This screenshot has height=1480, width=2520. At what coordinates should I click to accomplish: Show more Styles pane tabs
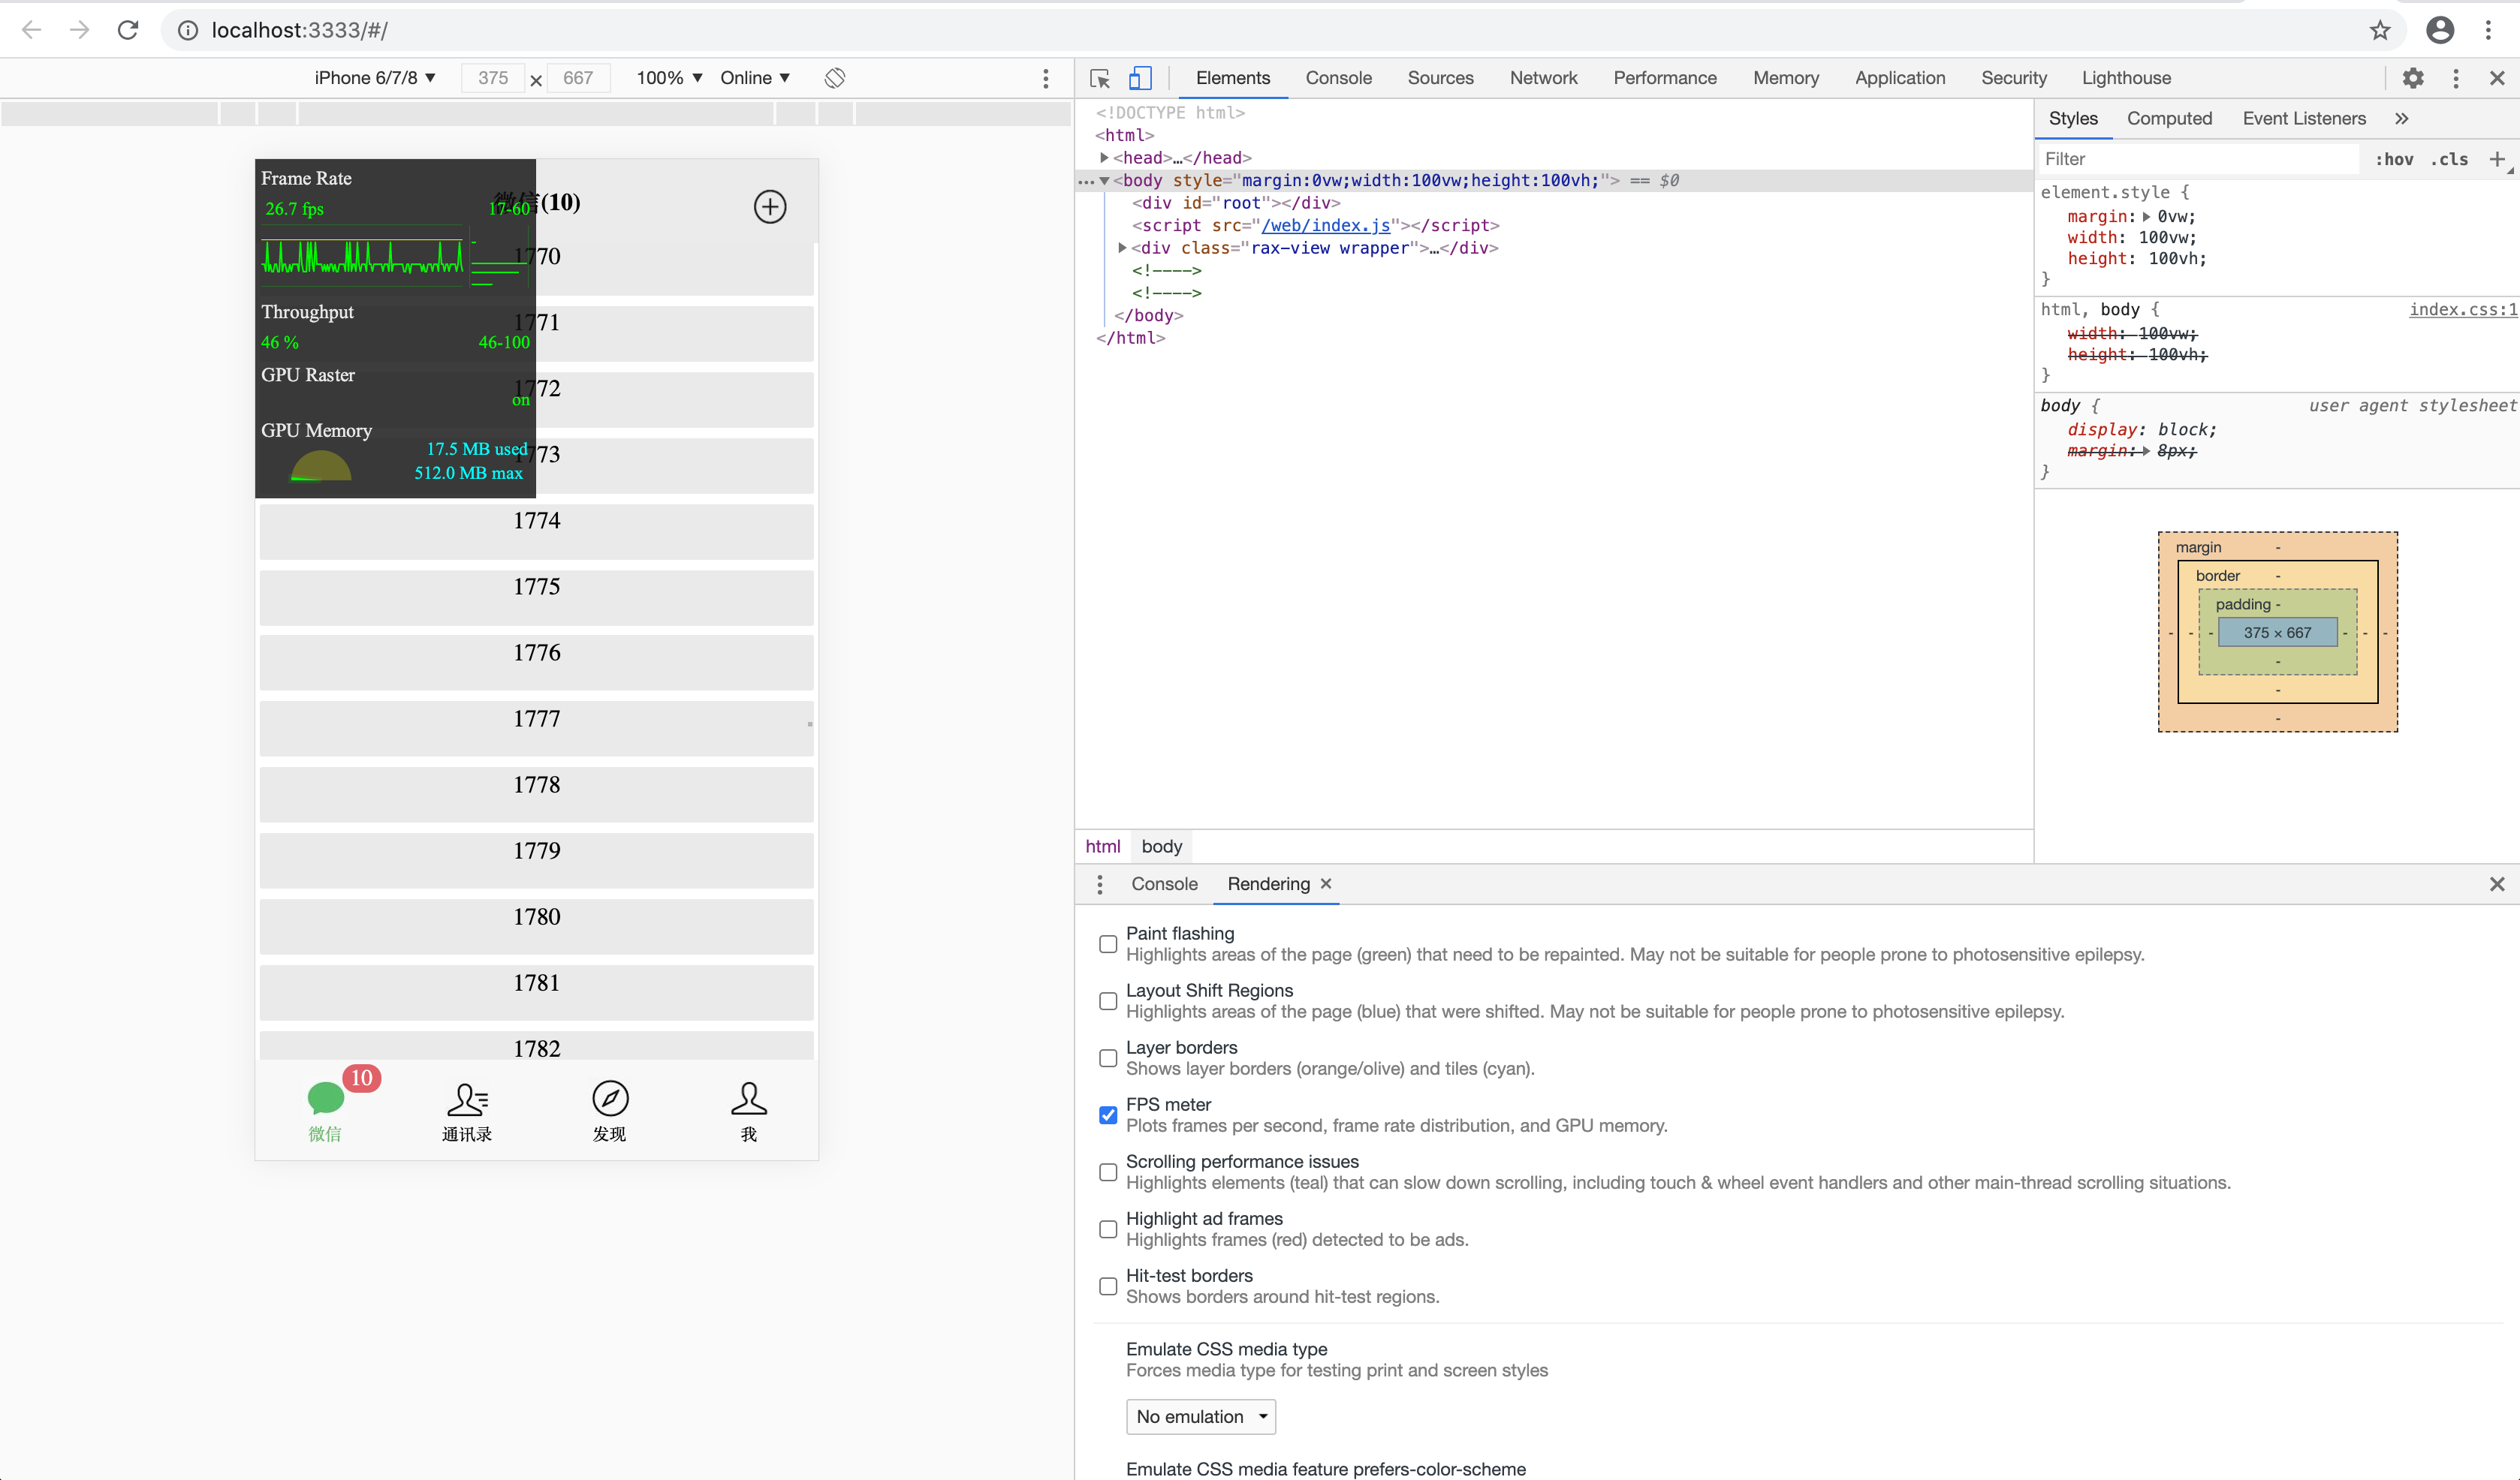click(x=2402, y=118)
